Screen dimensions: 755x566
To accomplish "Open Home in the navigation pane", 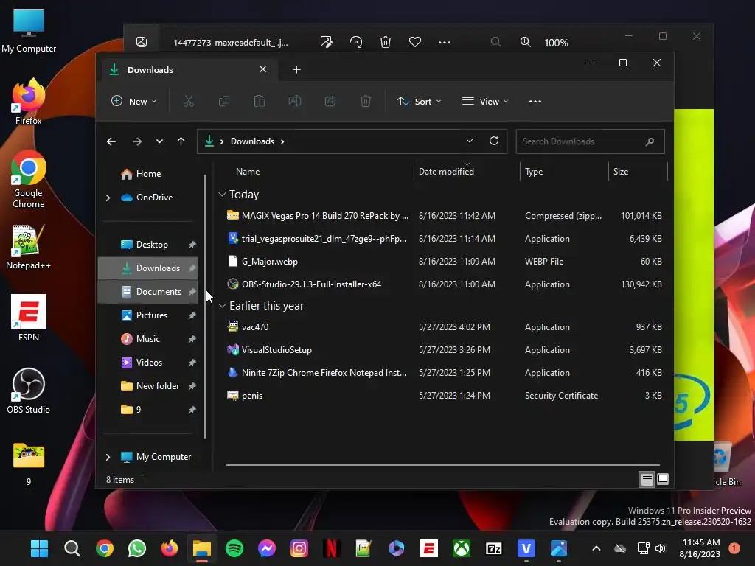I will coord(147,174).
